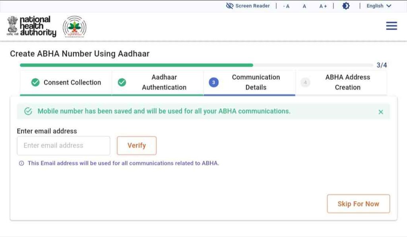The image size is (407, 237).
Task: Select the ABHA Address Creation step tab
Action: pyautogui.click(x=341, y=82)
